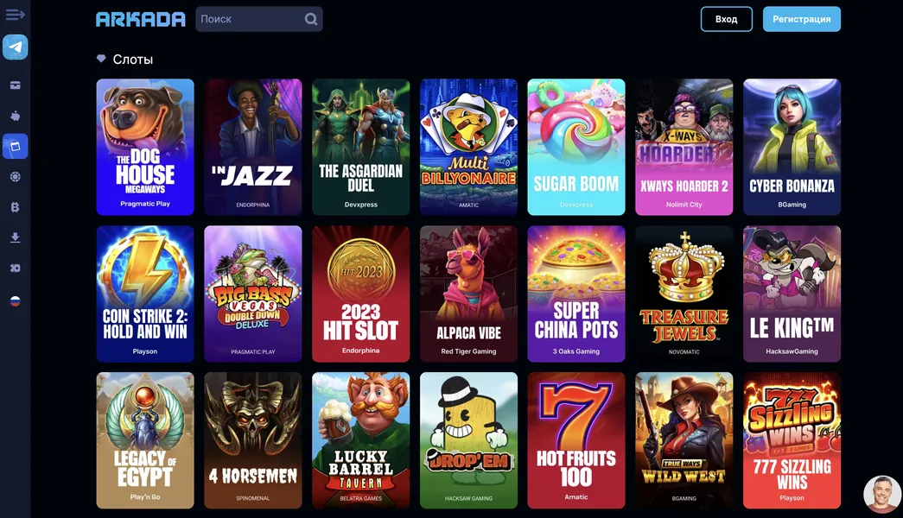
Task: Open the Hot Fruits 100 slot
Action: [x=576, y=440]
